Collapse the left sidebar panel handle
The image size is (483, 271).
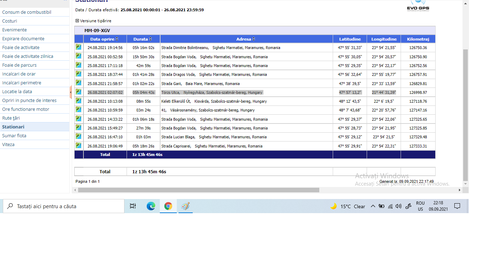pos(71,92)
